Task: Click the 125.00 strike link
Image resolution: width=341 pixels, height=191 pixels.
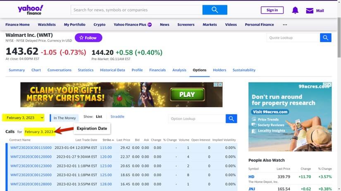Action: click(x=106, y=175)
